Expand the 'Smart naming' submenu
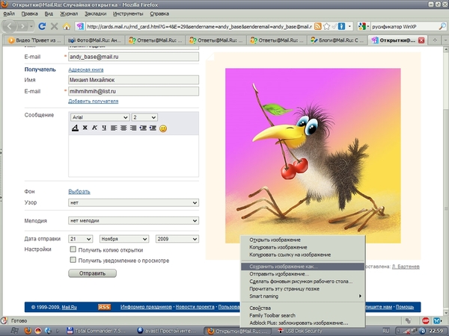 pos(302,296)
